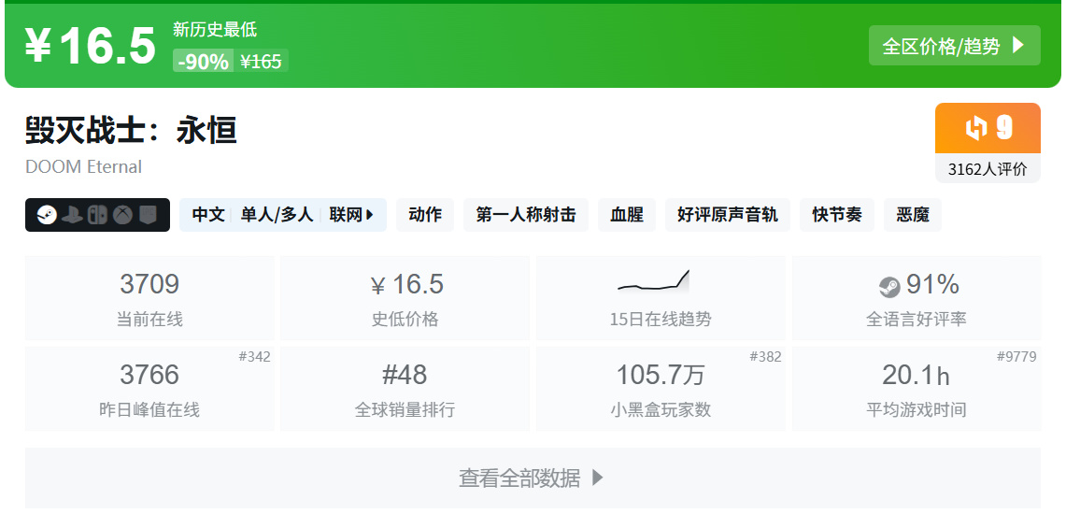Select the Nintendo Switch platform icon
The height and width of the screenshot is (528, 1066).
[x=97, y=215]
